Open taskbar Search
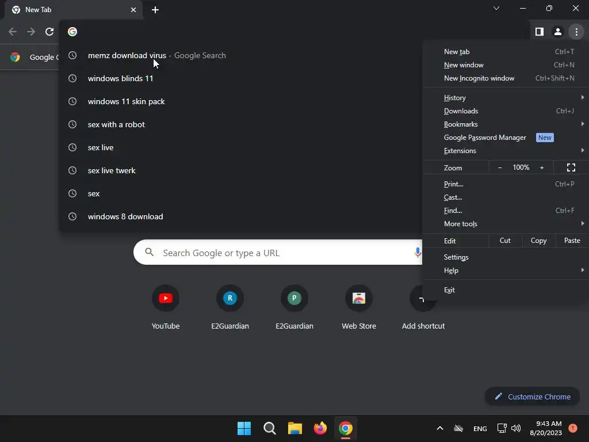Screen dimensions: 589x442 269,428
